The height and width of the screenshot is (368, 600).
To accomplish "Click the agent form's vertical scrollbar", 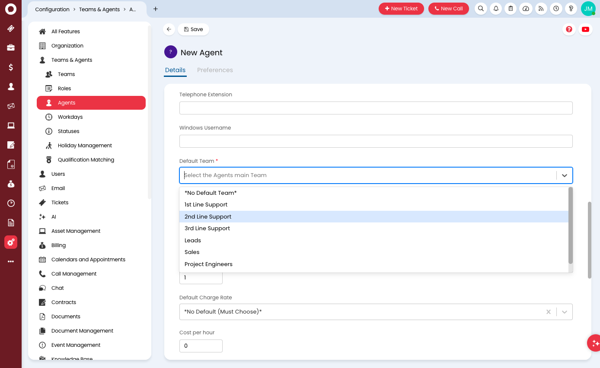I will [589, 240].
